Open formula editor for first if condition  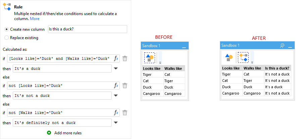click(x=116, y=58)
